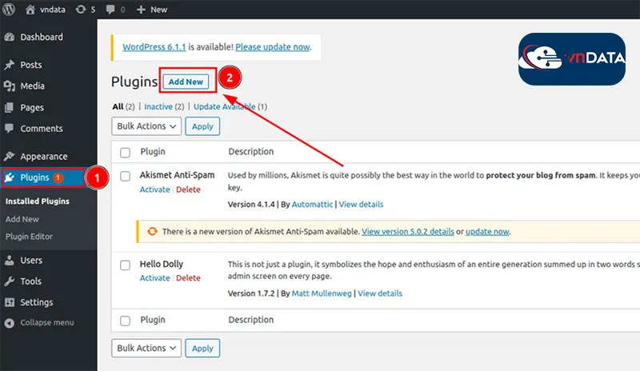Viewport: 640px width, 371px height.
Task: Click the Add New button beside Plugins
Action: click(186, 82)
